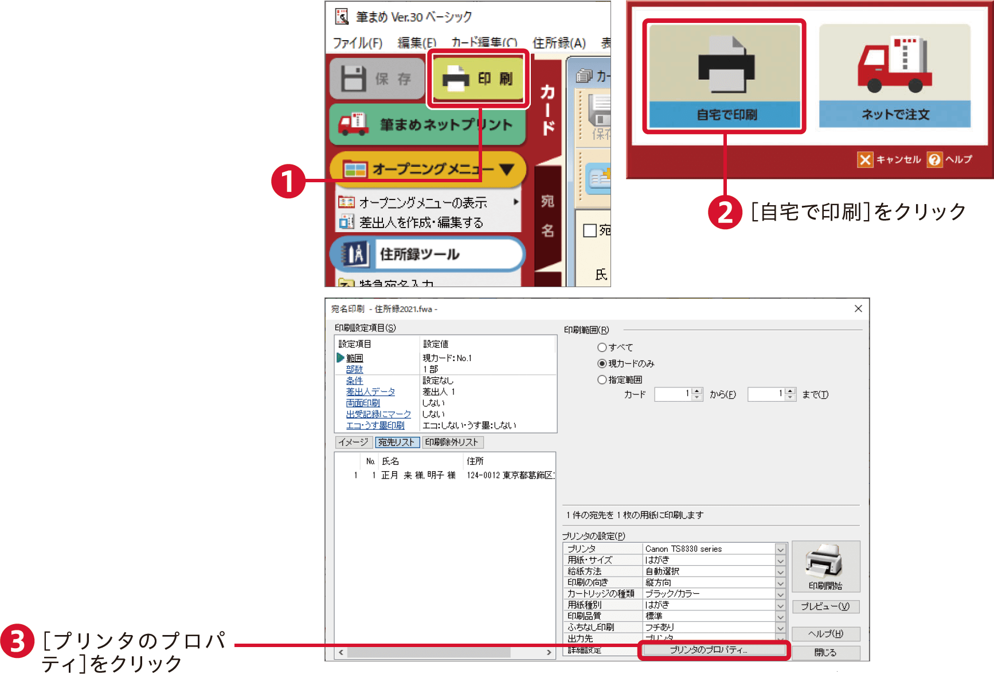Open 住所録ツール panel
The width and height of the screenshot is (994, 674).
point(427,254)
